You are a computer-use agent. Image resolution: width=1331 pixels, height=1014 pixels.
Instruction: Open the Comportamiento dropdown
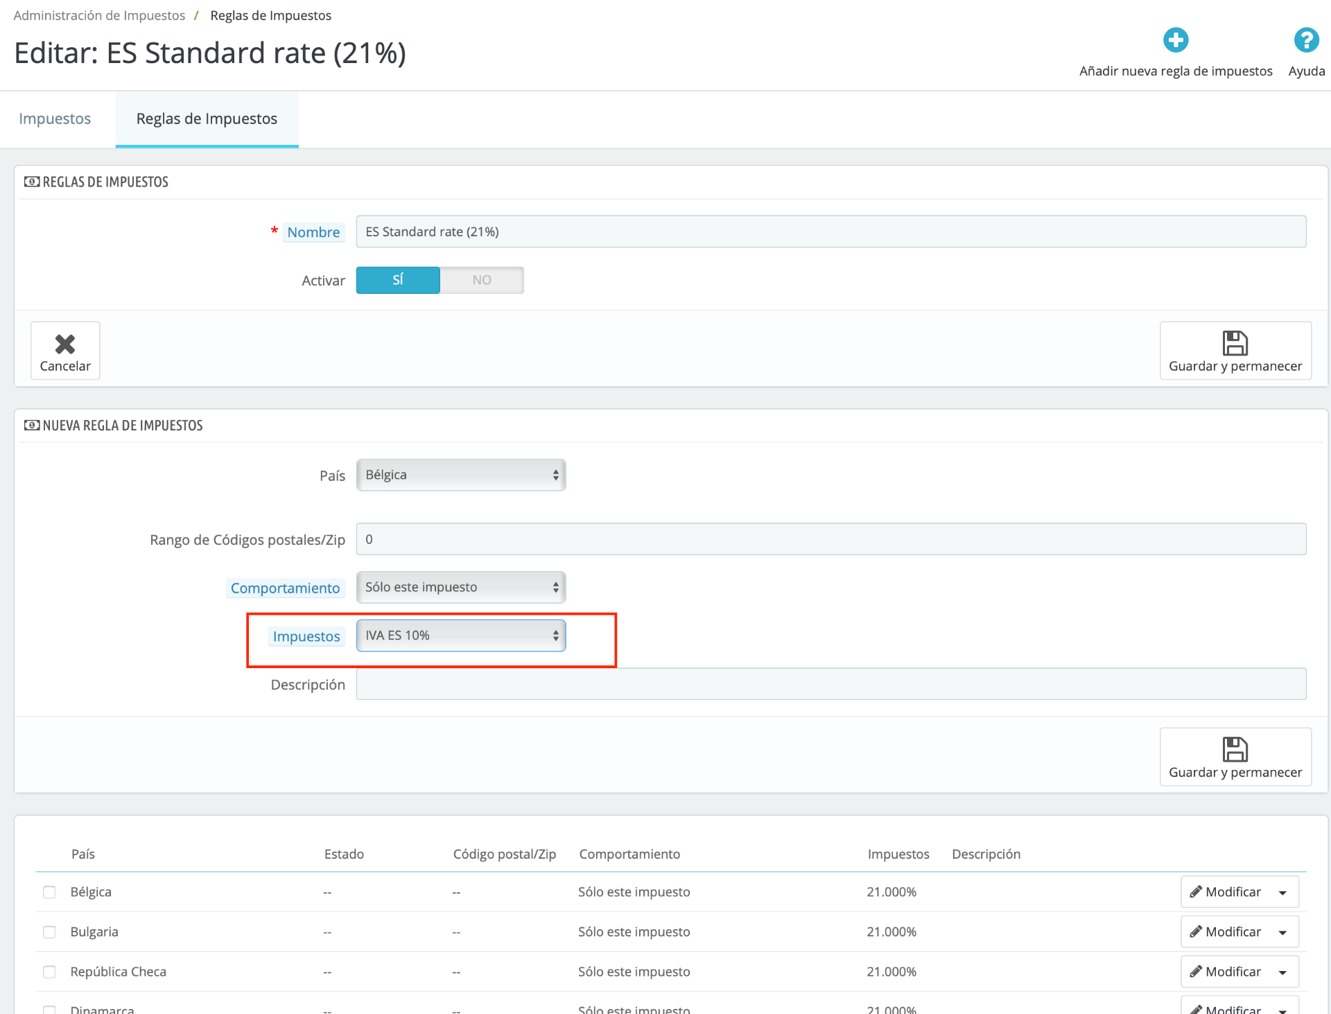pos(461,588)
